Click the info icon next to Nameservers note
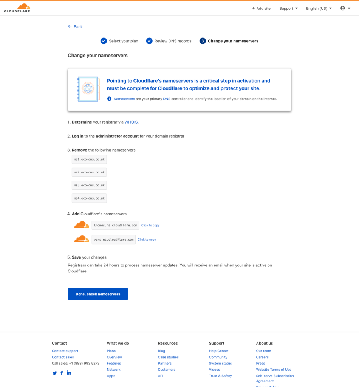This screenshot has width=359, height=387. click(x=109, y=98)
